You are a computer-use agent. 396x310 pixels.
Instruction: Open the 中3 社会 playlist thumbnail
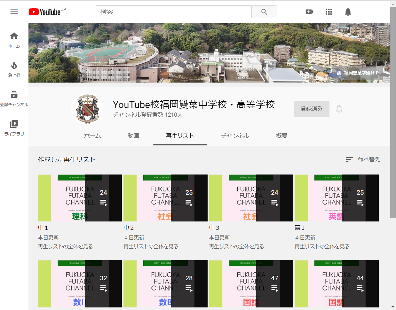click(251, 198)
